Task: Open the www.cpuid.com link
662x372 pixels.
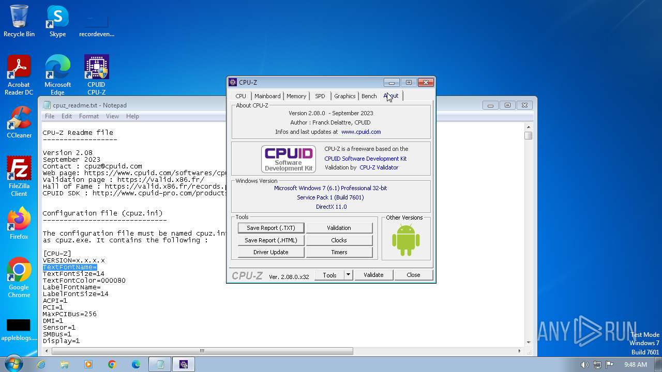Action: [361, 132]
